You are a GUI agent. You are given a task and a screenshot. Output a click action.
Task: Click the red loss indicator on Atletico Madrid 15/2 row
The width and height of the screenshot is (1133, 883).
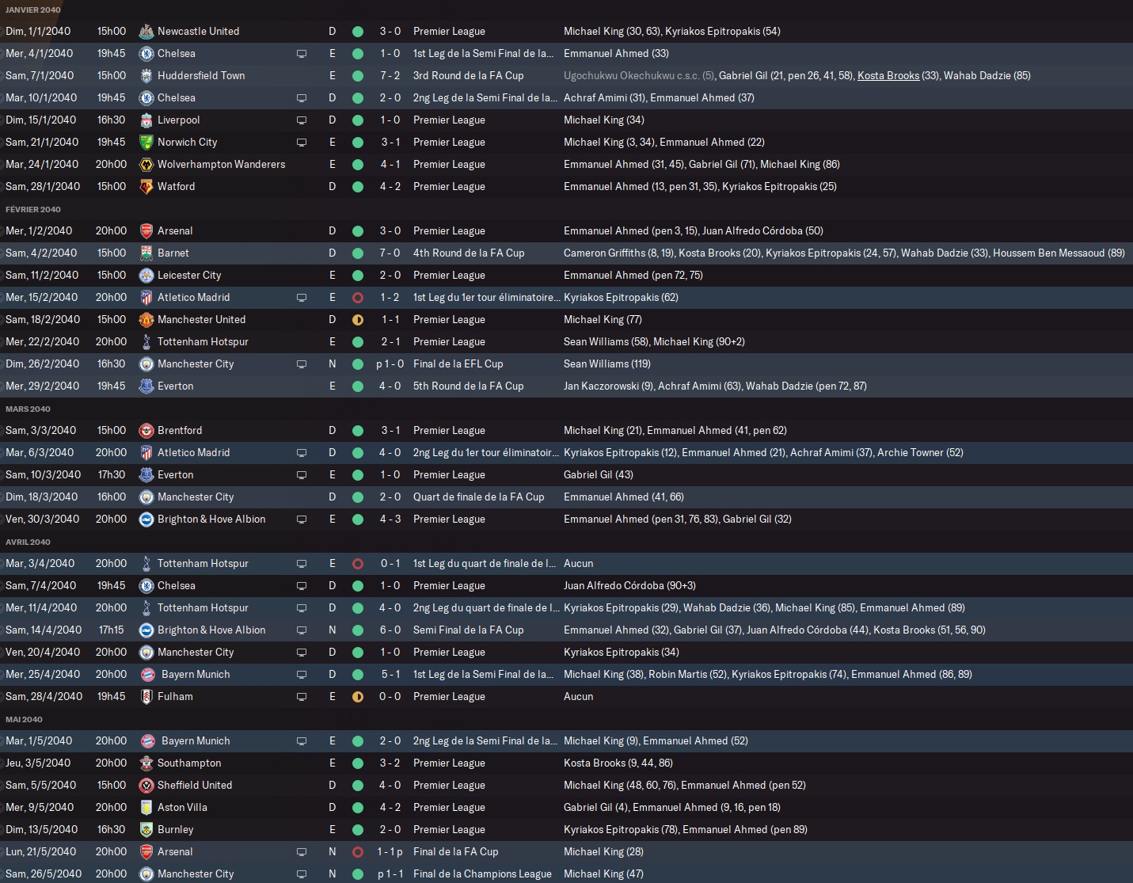click(358, 298)
